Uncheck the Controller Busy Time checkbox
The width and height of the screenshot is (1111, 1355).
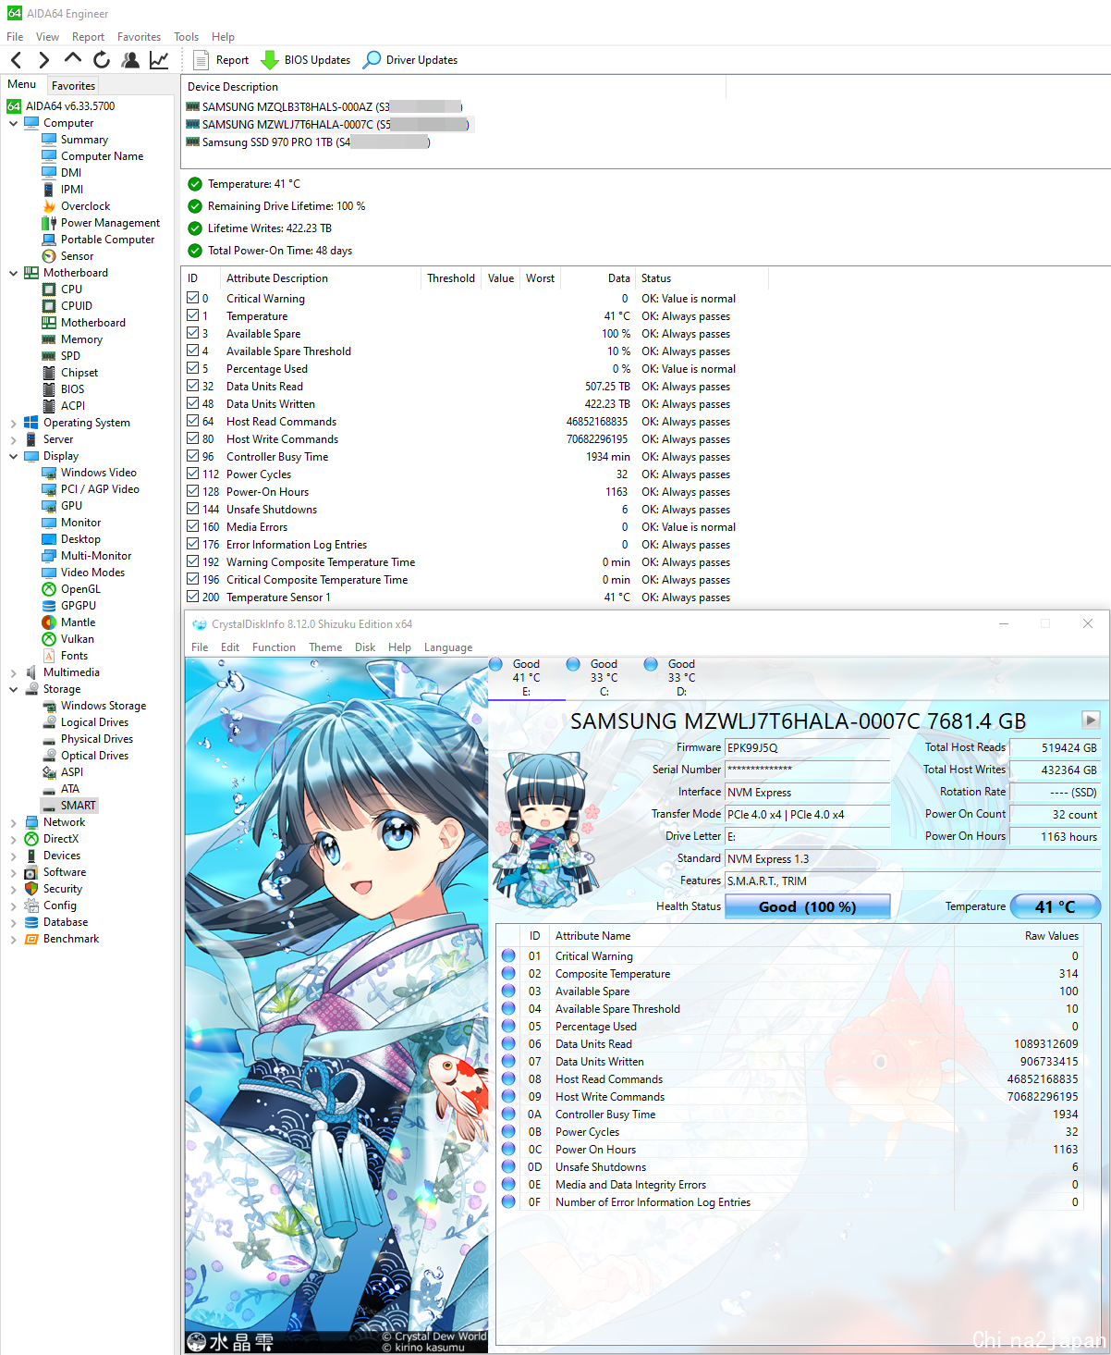click(x=193, y=456)
